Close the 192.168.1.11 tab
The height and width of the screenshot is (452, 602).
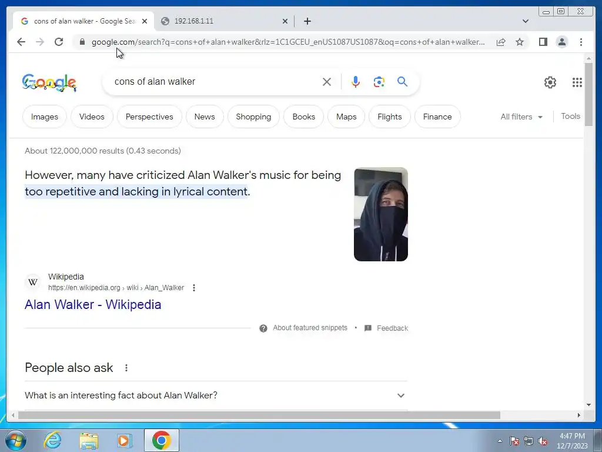coord(285,21)
